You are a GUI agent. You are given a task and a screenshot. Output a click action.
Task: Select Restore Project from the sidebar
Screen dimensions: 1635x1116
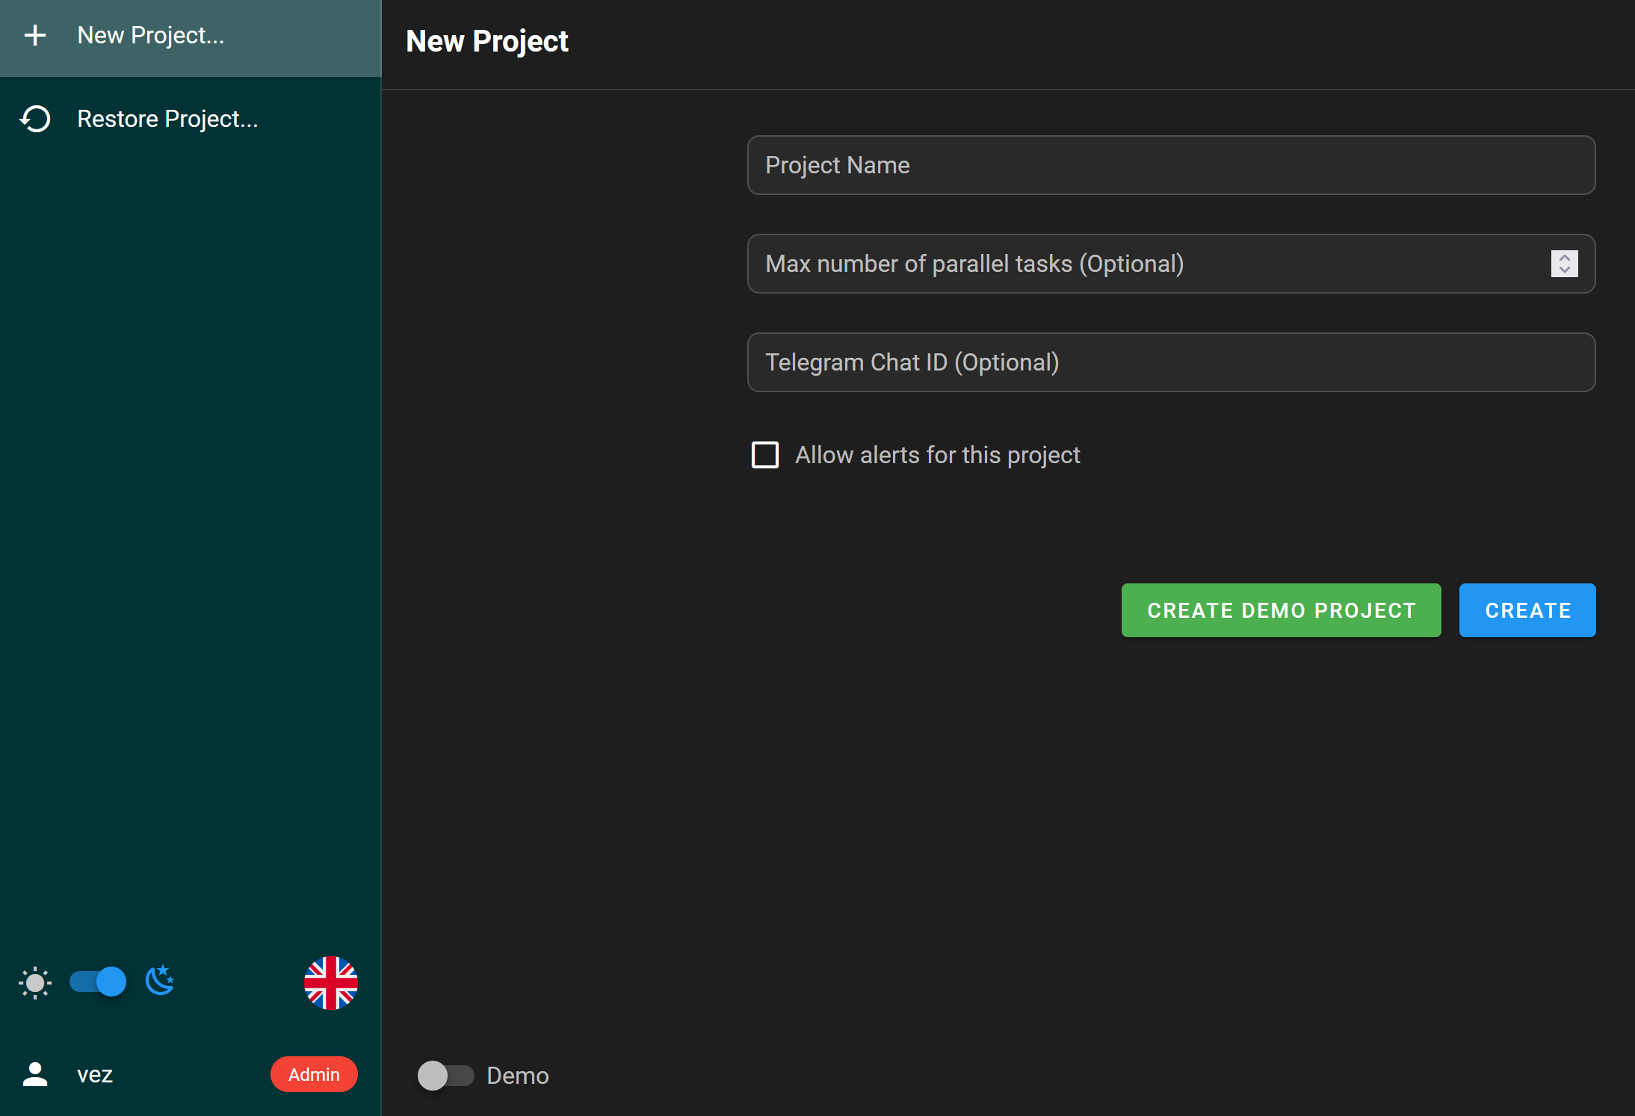click(168, 118)
